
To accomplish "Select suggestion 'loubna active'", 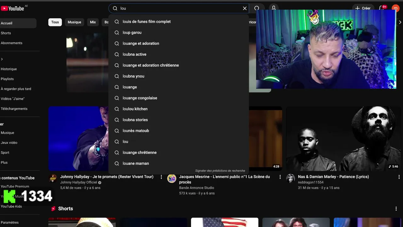I will click(x=179, y=54).
